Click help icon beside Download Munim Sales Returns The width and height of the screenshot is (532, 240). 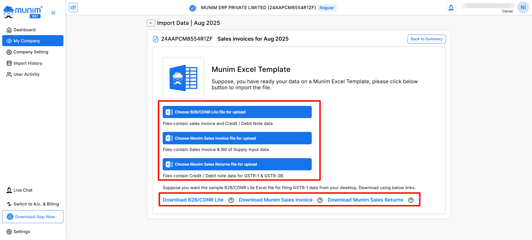click(411, 200)
